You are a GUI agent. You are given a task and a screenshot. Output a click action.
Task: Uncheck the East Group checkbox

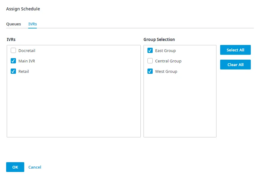click(x=150, y=50)
